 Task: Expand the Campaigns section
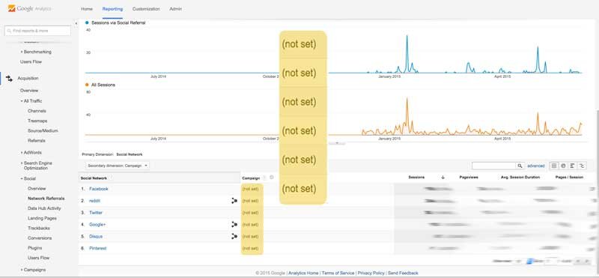[x=33, y=270]
